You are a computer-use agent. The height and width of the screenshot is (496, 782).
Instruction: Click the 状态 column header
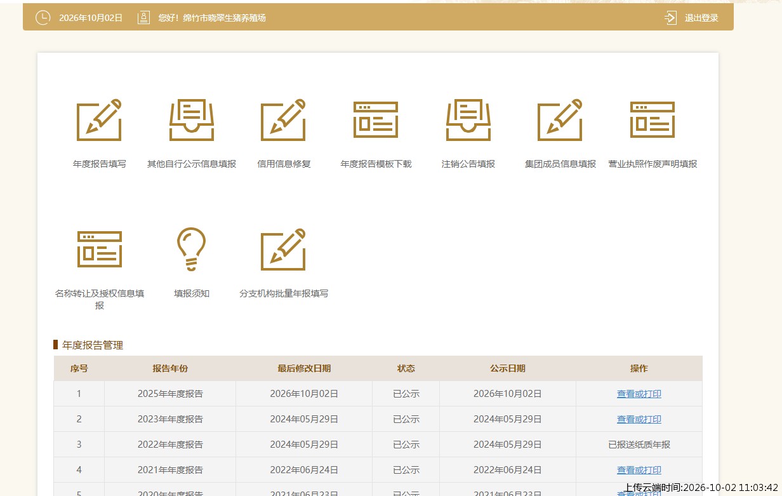(406, 368)
